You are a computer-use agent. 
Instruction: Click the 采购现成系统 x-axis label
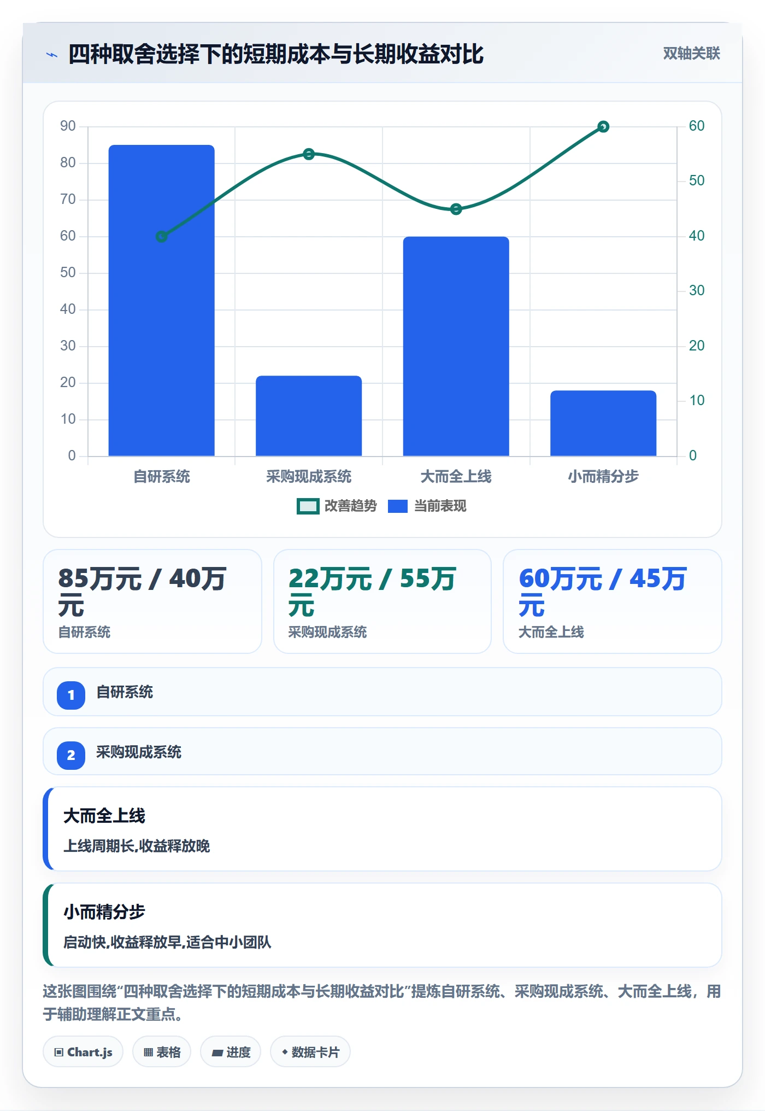(x=309, y=477)
